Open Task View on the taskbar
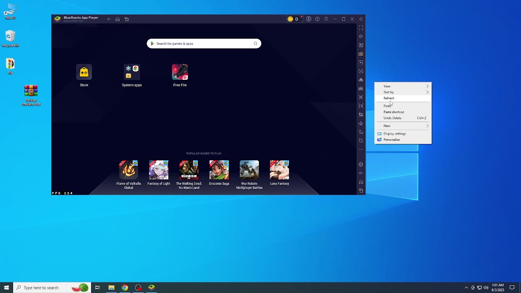The height and width of the screenshot is (293, 521). click(98, 288)
